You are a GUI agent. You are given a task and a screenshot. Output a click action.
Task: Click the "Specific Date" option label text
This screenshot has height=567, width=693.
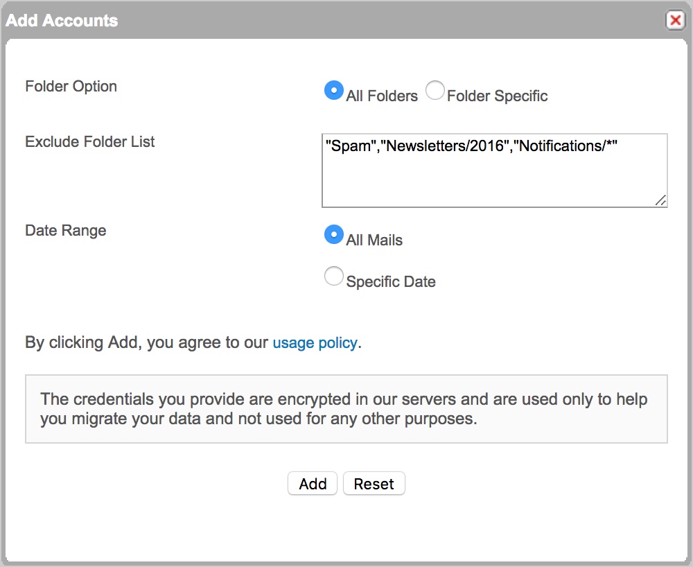[x=391, y=282]
